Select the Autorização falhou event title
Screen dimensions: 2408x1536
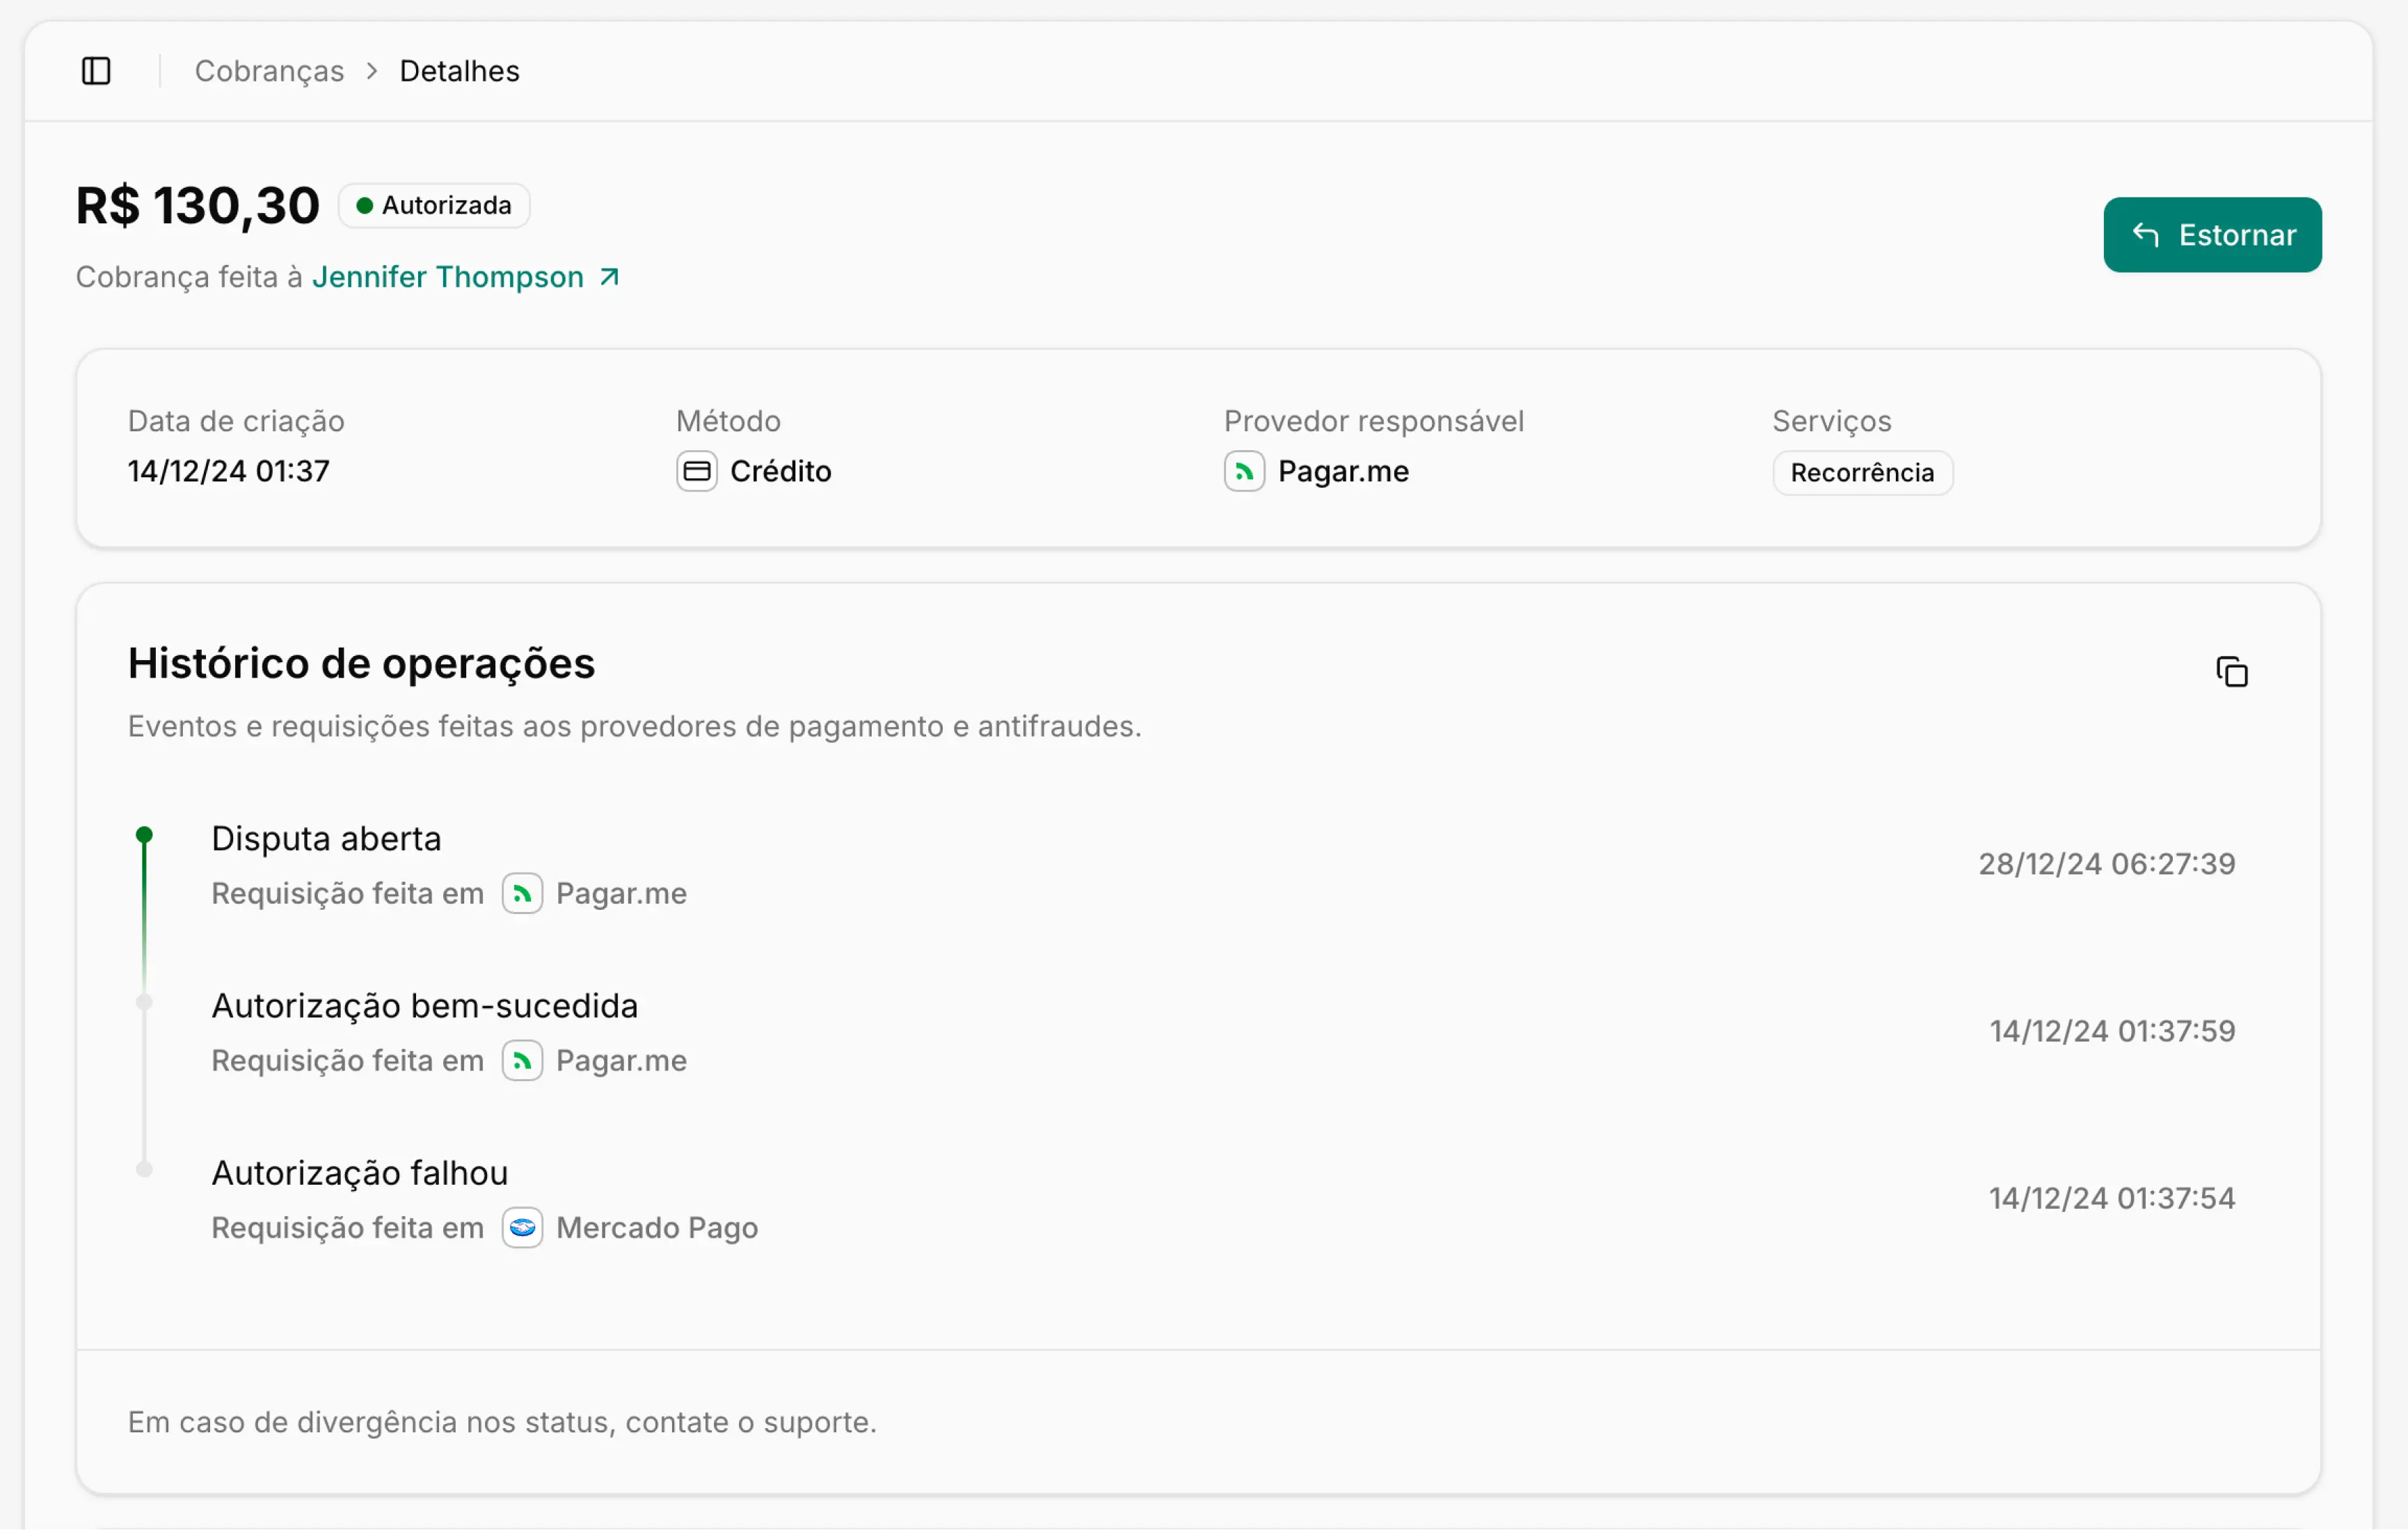coord(360,1173)
